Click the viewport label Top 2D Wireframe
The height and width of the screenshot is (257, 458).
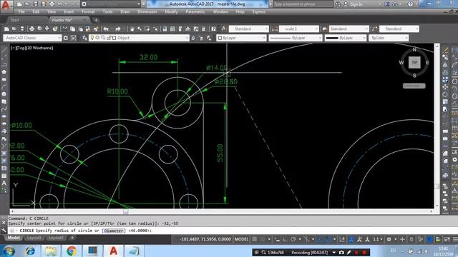(x=31, y=48)
